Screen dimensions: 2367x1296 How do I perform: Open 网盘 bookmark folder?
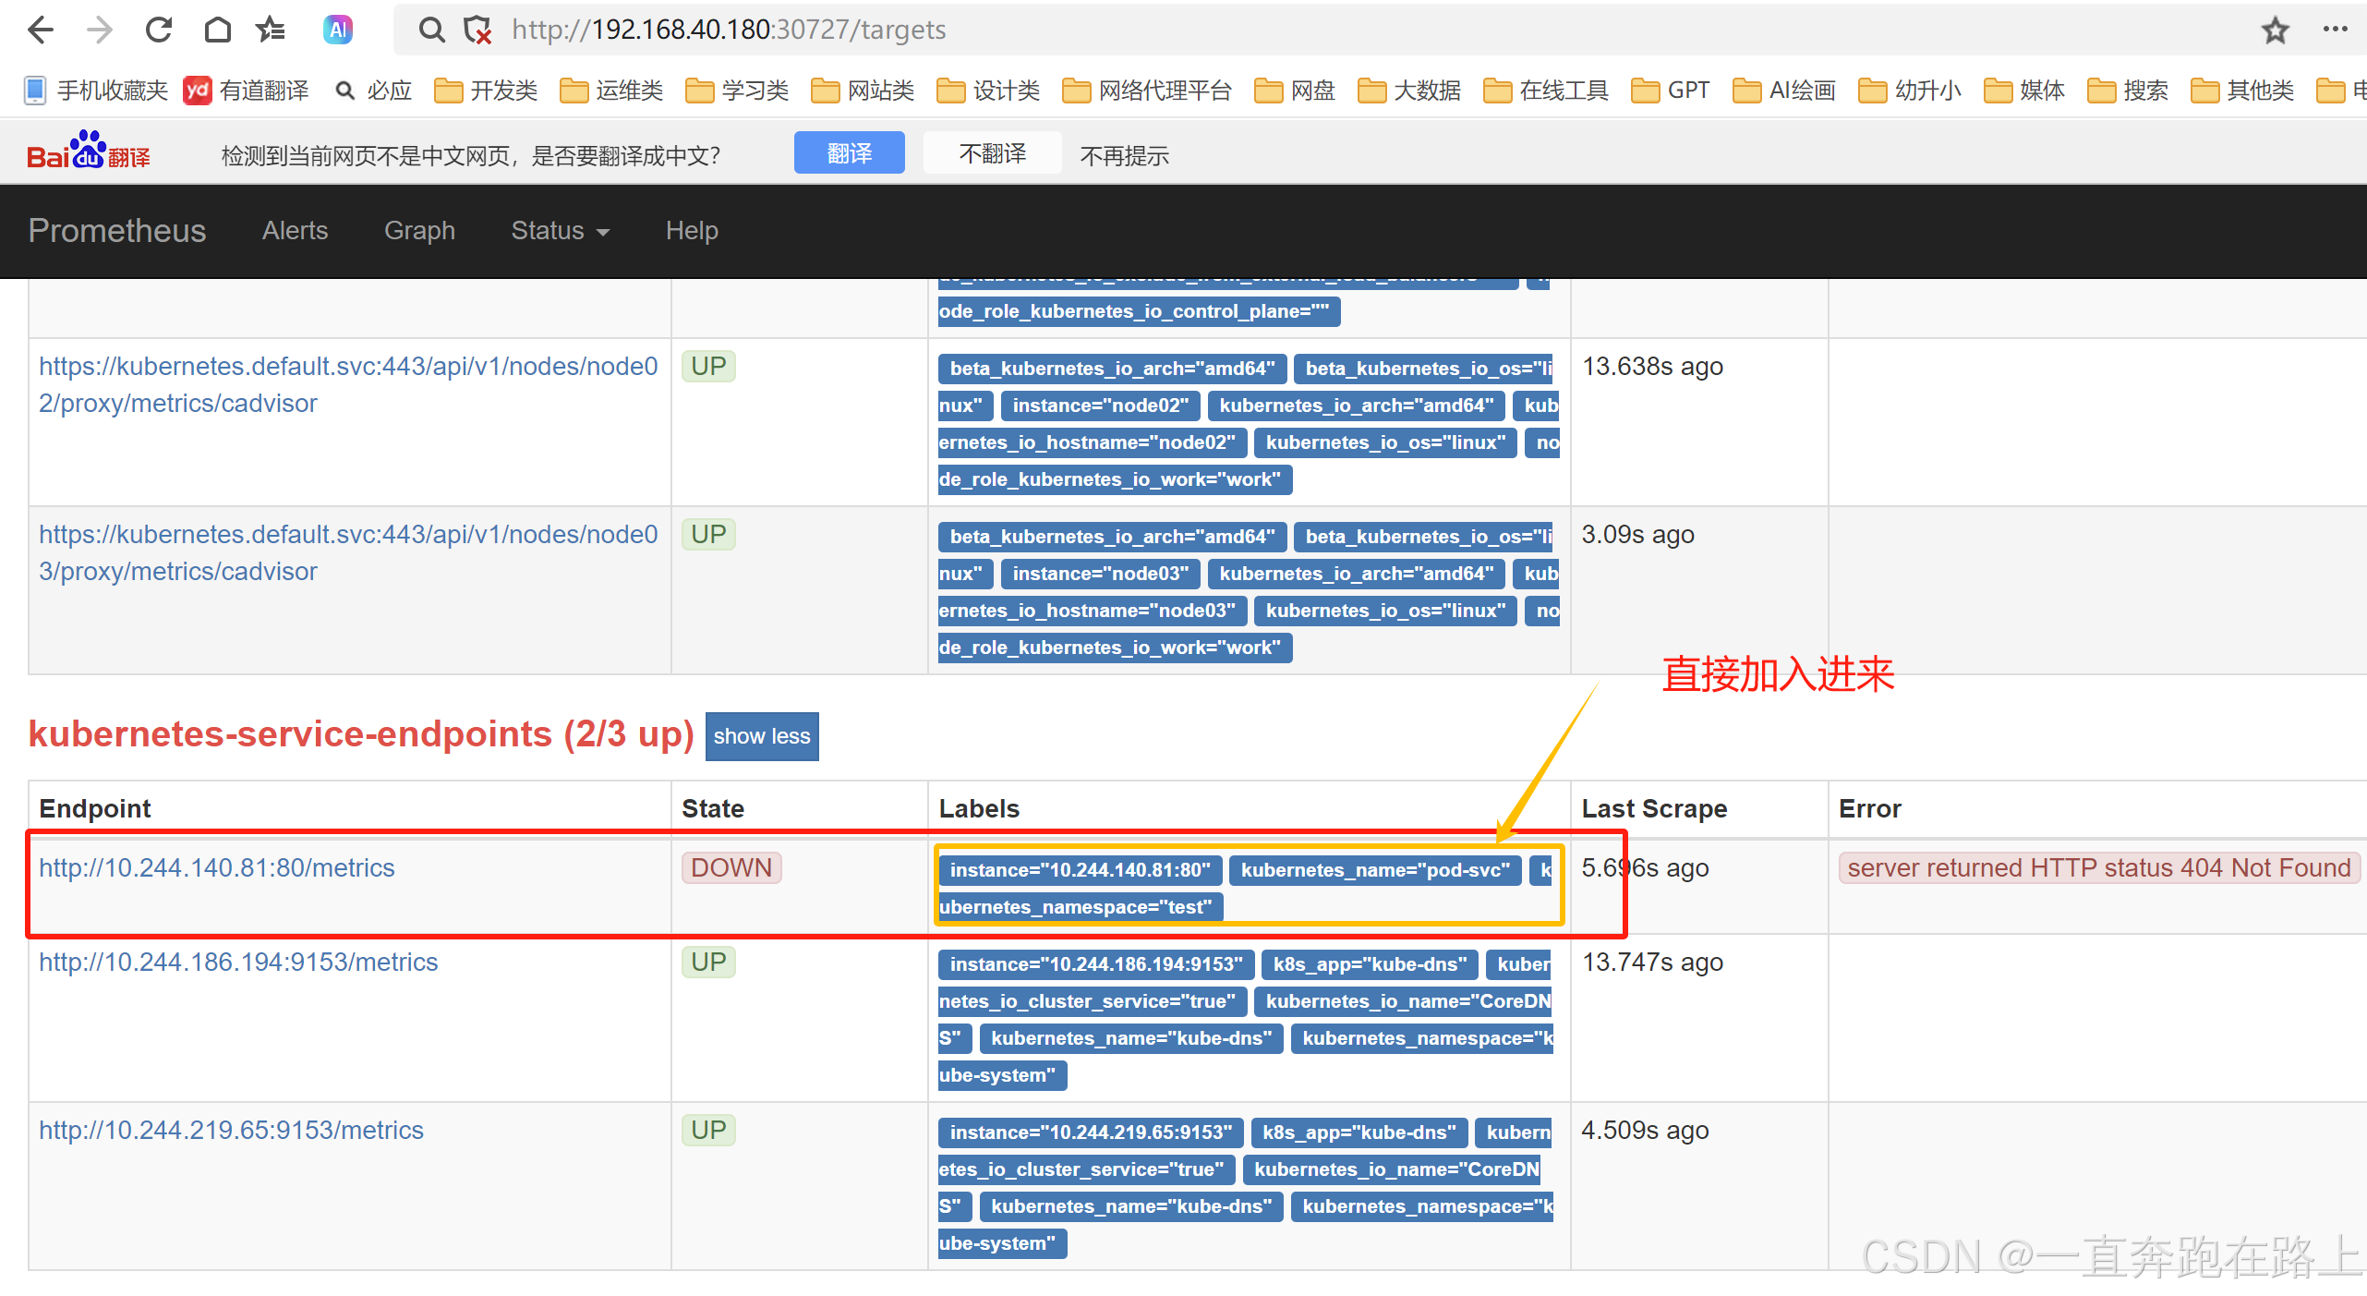[x=1295, y=91]
